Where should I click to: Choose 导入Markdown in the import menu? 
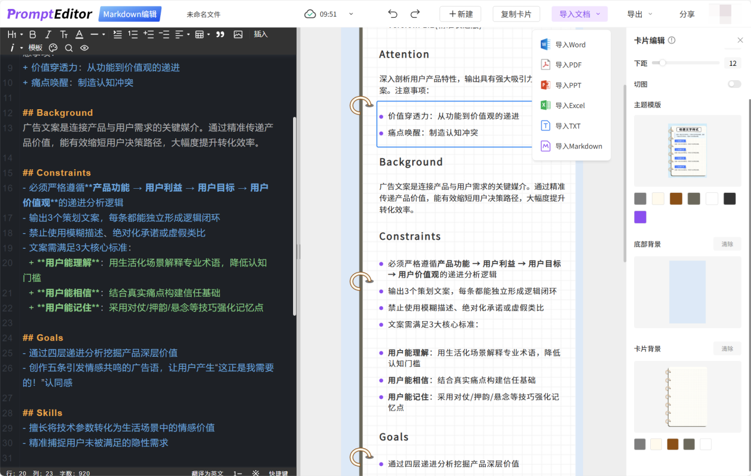point(578,146)
